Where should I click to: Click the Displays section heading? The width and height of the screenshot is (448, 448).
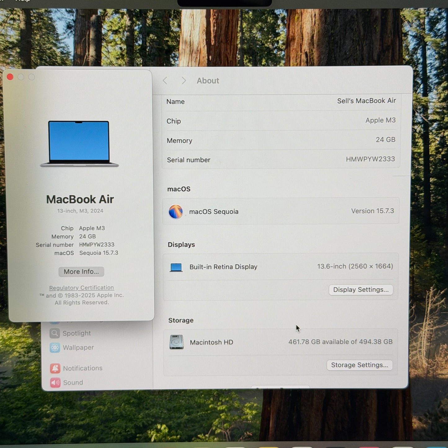tap(181, 245)
